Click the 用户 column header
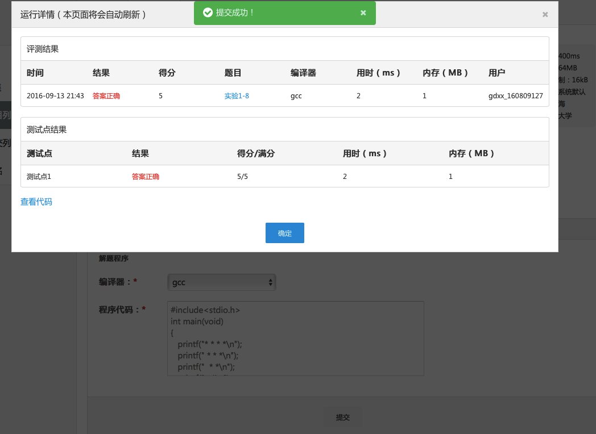 pos(497,73)
